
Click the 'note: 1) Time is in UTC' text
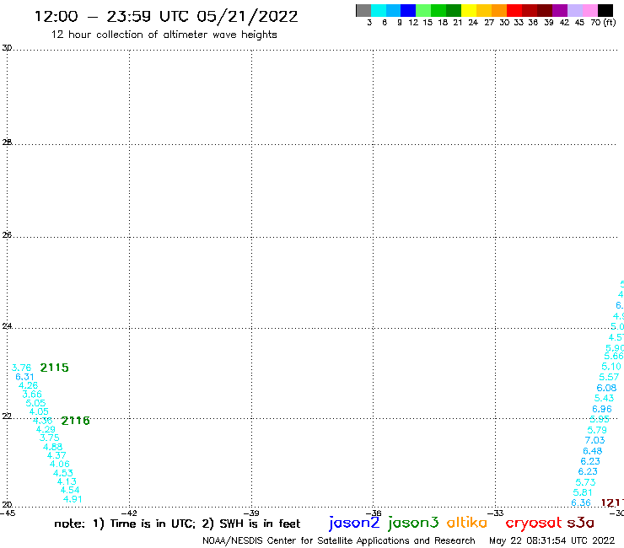pyautogui.click(x=125, y=524)
